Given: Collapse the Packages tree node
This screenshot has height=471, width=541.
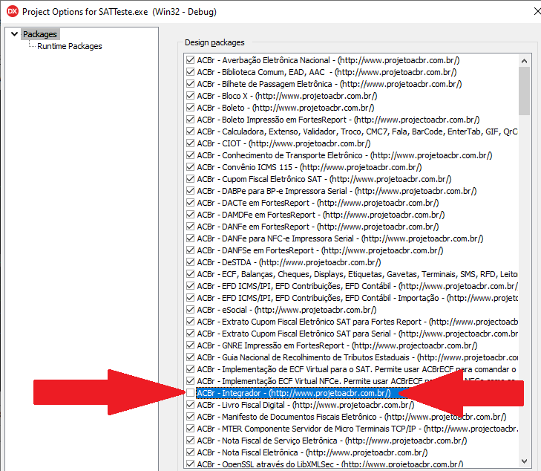Looking at the screenshot, I should pyautogui.click(x=15, y=34).
